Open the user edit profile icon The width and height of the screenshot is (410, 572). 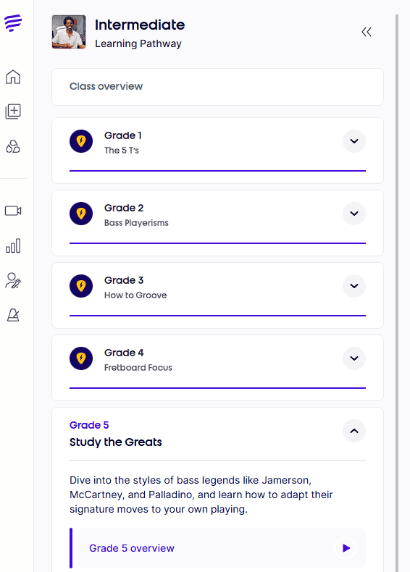[x=13, y=280]
